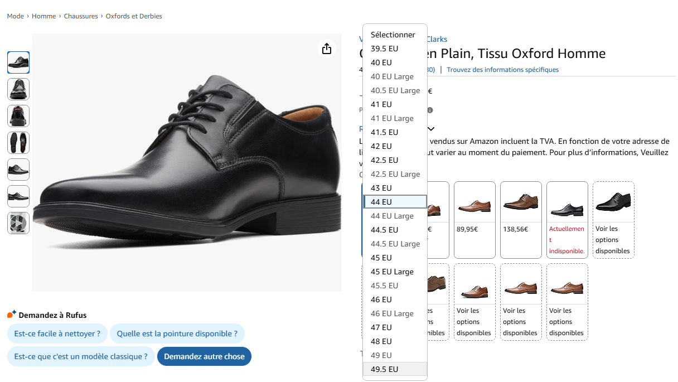Screen dimensions: 678x382
Task: Select the 39.5 EU size
Action: pyautogui.click(x=395, y=49)
